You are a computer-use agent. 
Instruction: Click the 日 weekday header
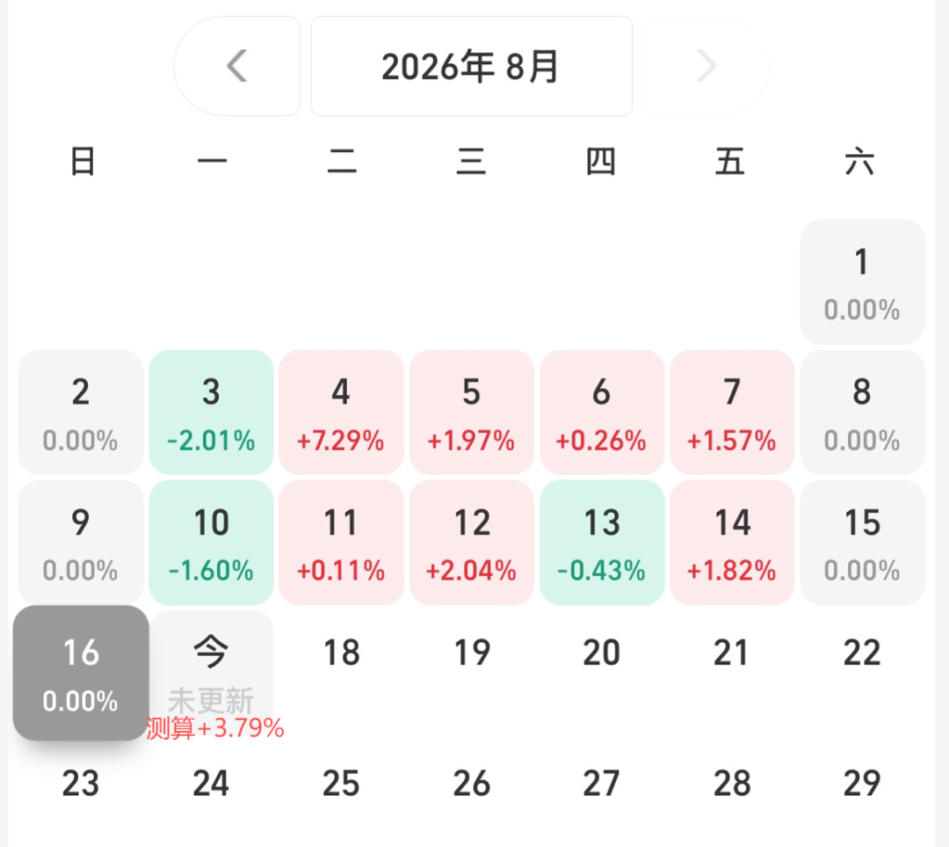tap(83, 162)
